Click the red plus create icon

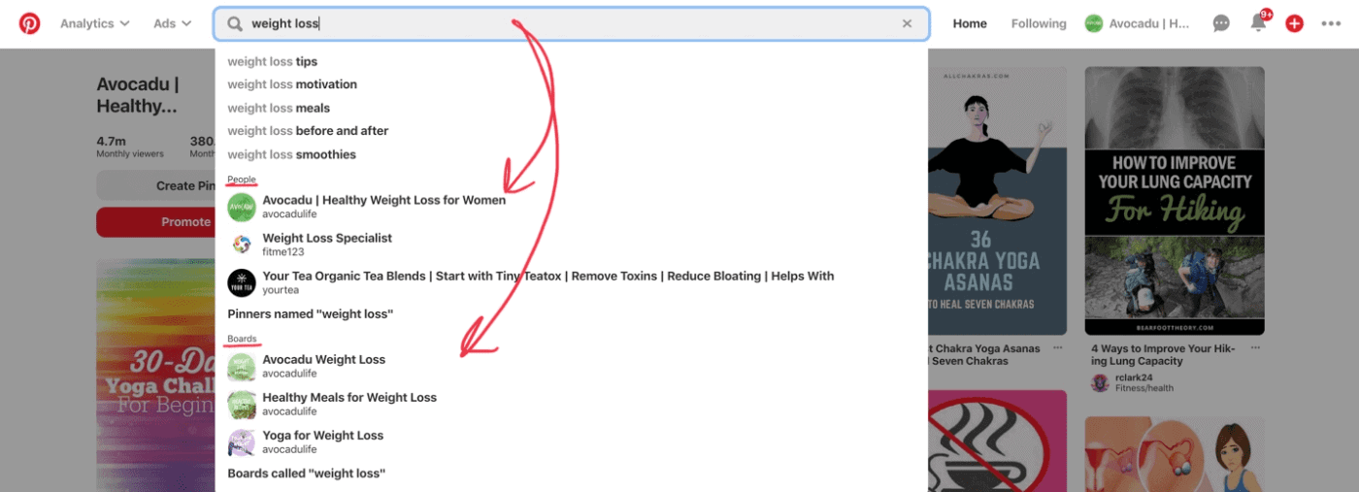point(1294,23)
